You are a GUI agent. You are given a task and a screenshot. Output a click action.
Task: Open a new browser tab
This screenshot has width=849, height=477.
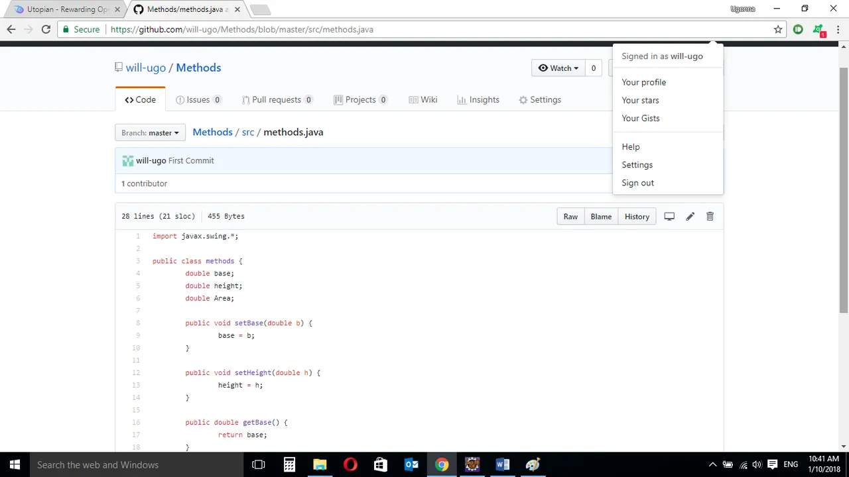tap(260, 9)
